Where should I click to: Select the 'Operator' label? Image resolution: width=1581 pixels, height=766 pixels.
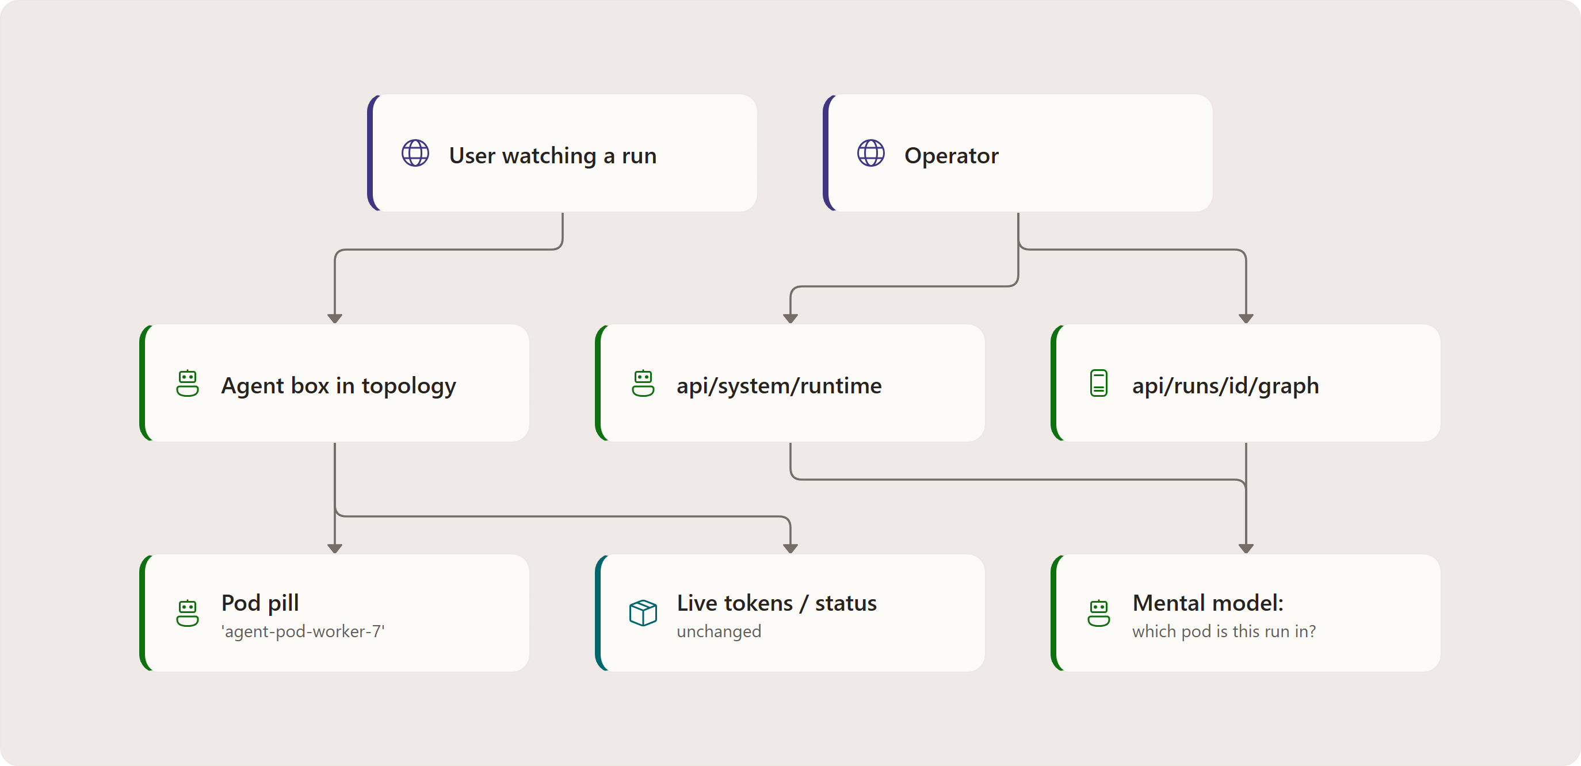tap(951, 156)
